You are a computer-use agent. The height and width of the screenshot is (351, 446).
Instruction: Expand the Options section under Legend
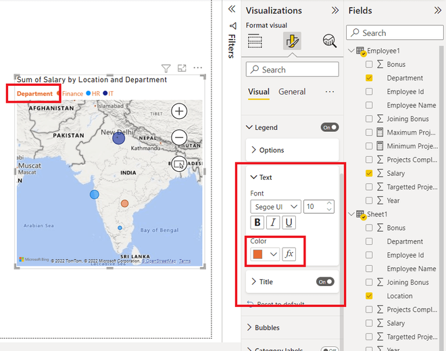tap(293, 150)
